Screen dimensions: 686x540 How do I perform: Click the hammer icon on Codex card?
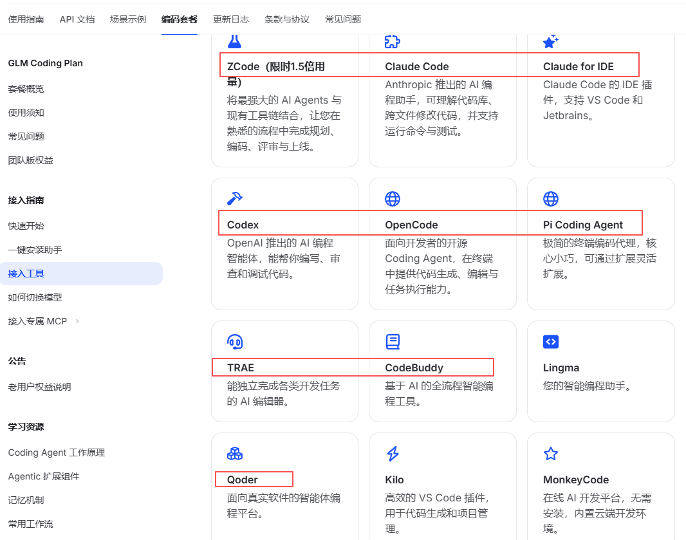tap(235, 199)
